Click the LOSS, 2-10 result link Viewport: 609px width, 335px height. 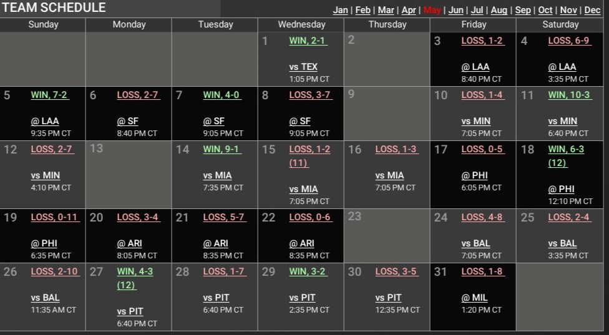coord(54,271)
